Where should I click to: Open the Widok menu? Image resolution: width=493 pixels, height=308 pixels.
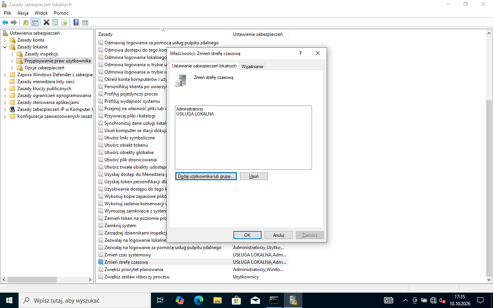41,13
